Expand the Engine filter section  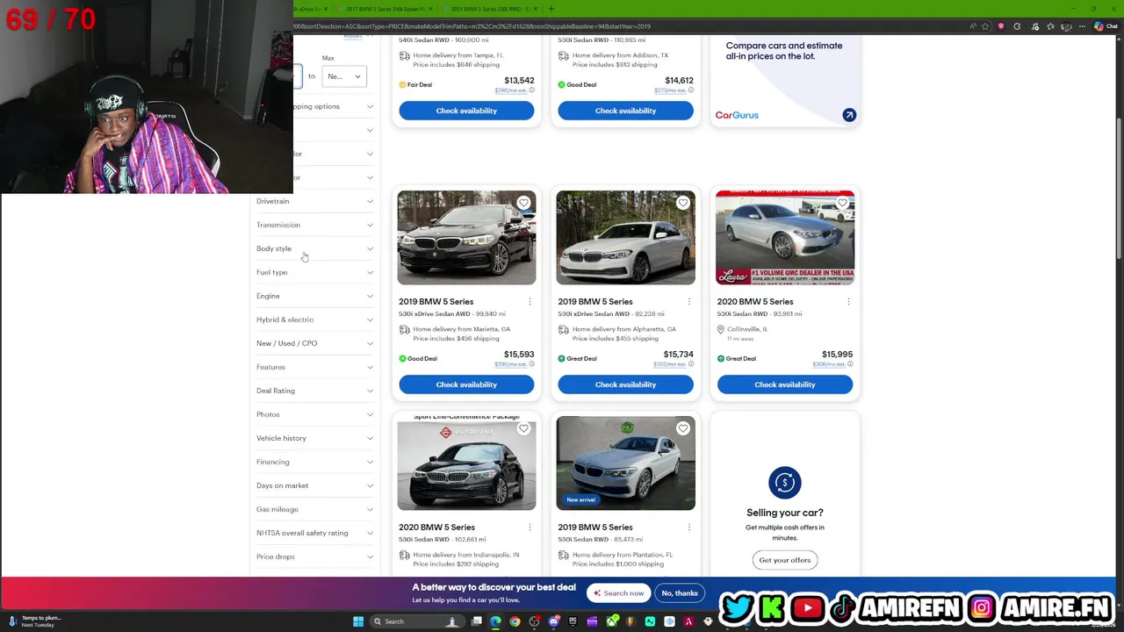pyautogui.click(x=314, y=296)
